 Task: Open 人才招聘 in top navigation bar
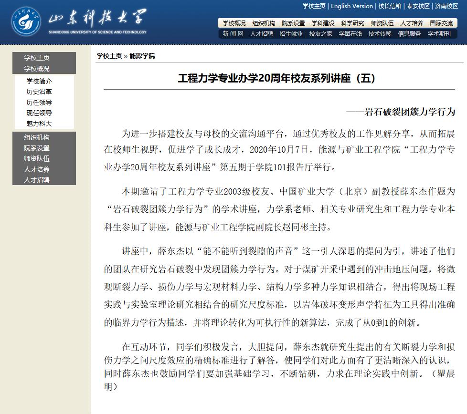click(261, 34)
